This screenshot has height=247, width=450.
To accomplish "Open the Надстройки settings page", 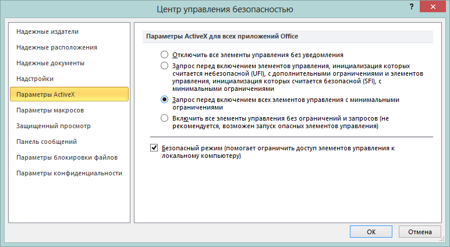I will click(35, 79).
